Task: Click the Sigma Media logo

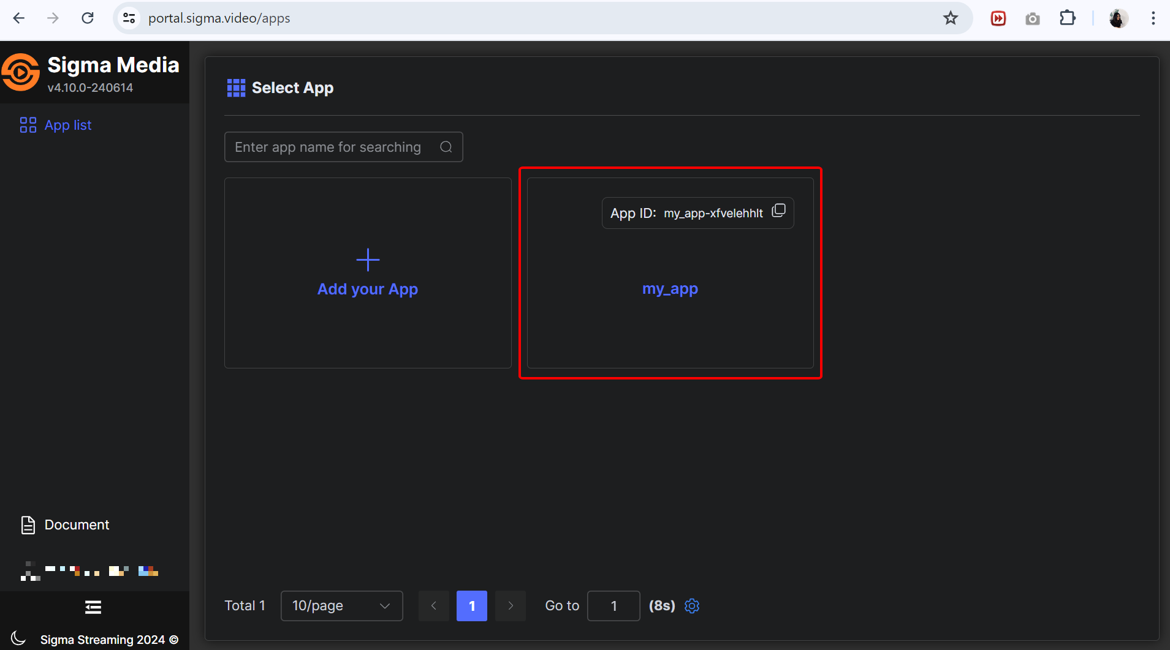Action: (21, 73)
